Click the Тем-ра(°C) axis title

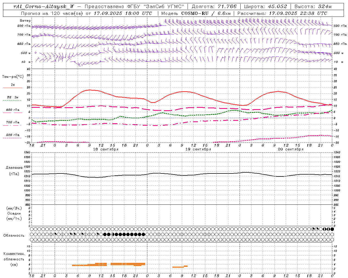pyautogui.click(x=13, y=77)
